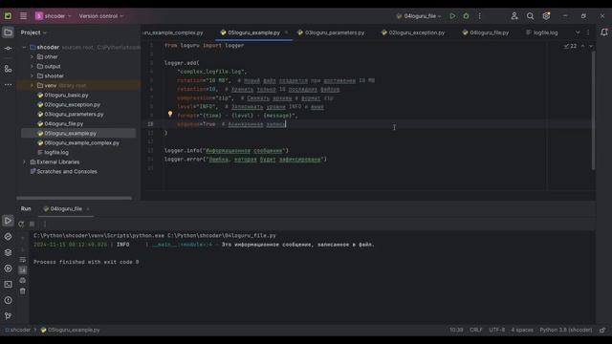This screenshot has height=344, width=612.
Task: Open the Structure tool window
Action: (x=8, y=69)
